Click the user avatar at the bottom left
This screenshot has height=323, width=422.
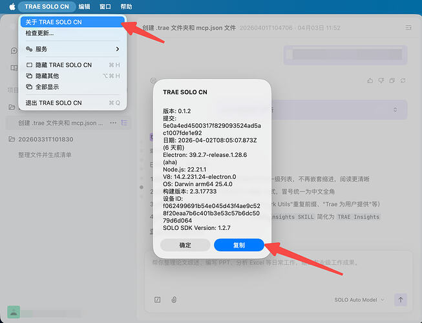14,312
